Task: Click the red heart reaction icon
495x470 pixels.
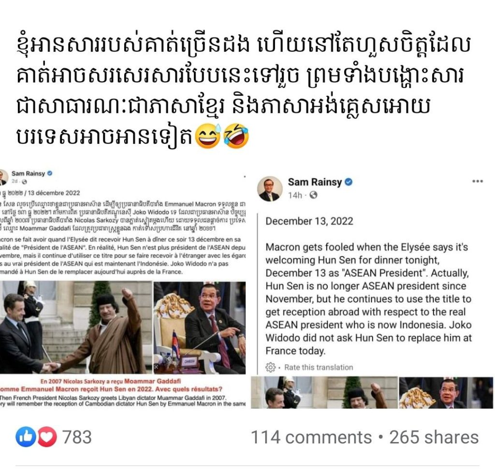Action: pyautogui.click(x=47, y=437)
